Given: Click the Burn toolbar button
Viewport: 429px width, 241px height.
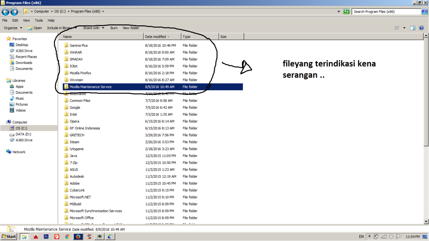Looking at the screenshot, I should pos(114,28).
